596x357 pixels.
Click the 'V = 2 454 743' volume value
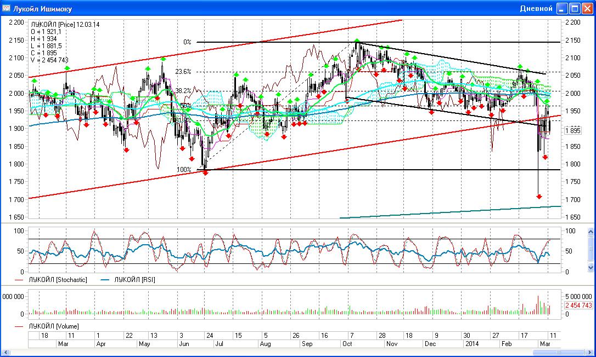pyautogui.click(x=50, y=60)
